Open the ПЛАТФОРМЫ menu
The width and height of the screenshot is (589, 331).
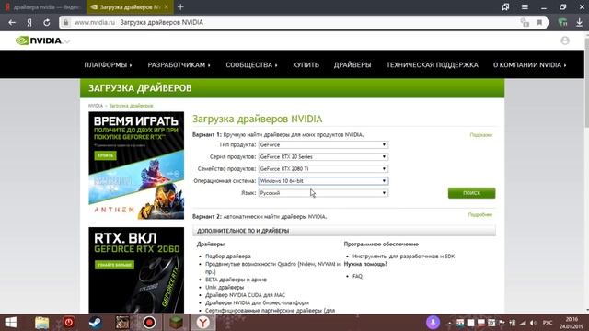coord(108,65)
